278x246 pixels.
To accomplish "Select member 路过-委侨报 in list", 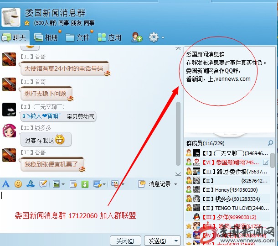I will 227,172.
